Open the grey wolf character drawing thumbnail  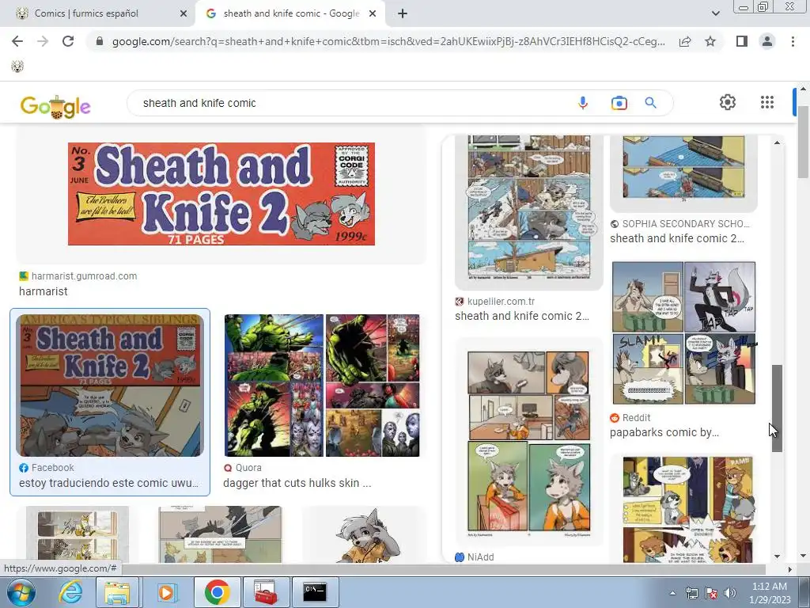click(365, 534)
